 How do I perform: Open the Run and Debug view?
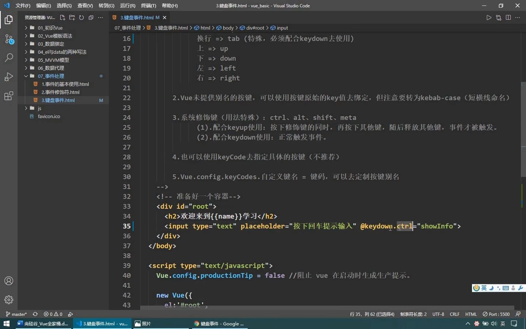coord(9,77)
